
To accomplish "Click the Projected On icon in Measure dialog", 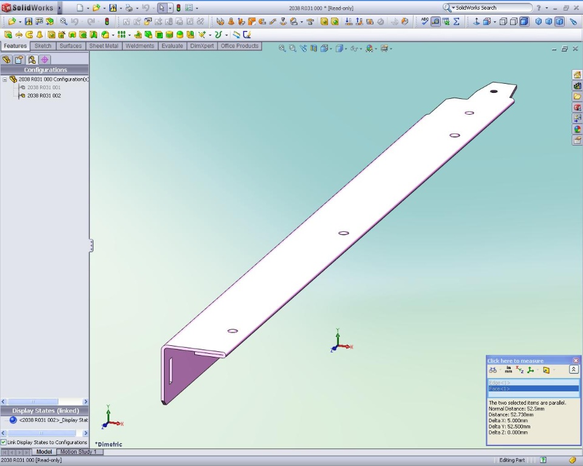I will click(x=546, y=370).
